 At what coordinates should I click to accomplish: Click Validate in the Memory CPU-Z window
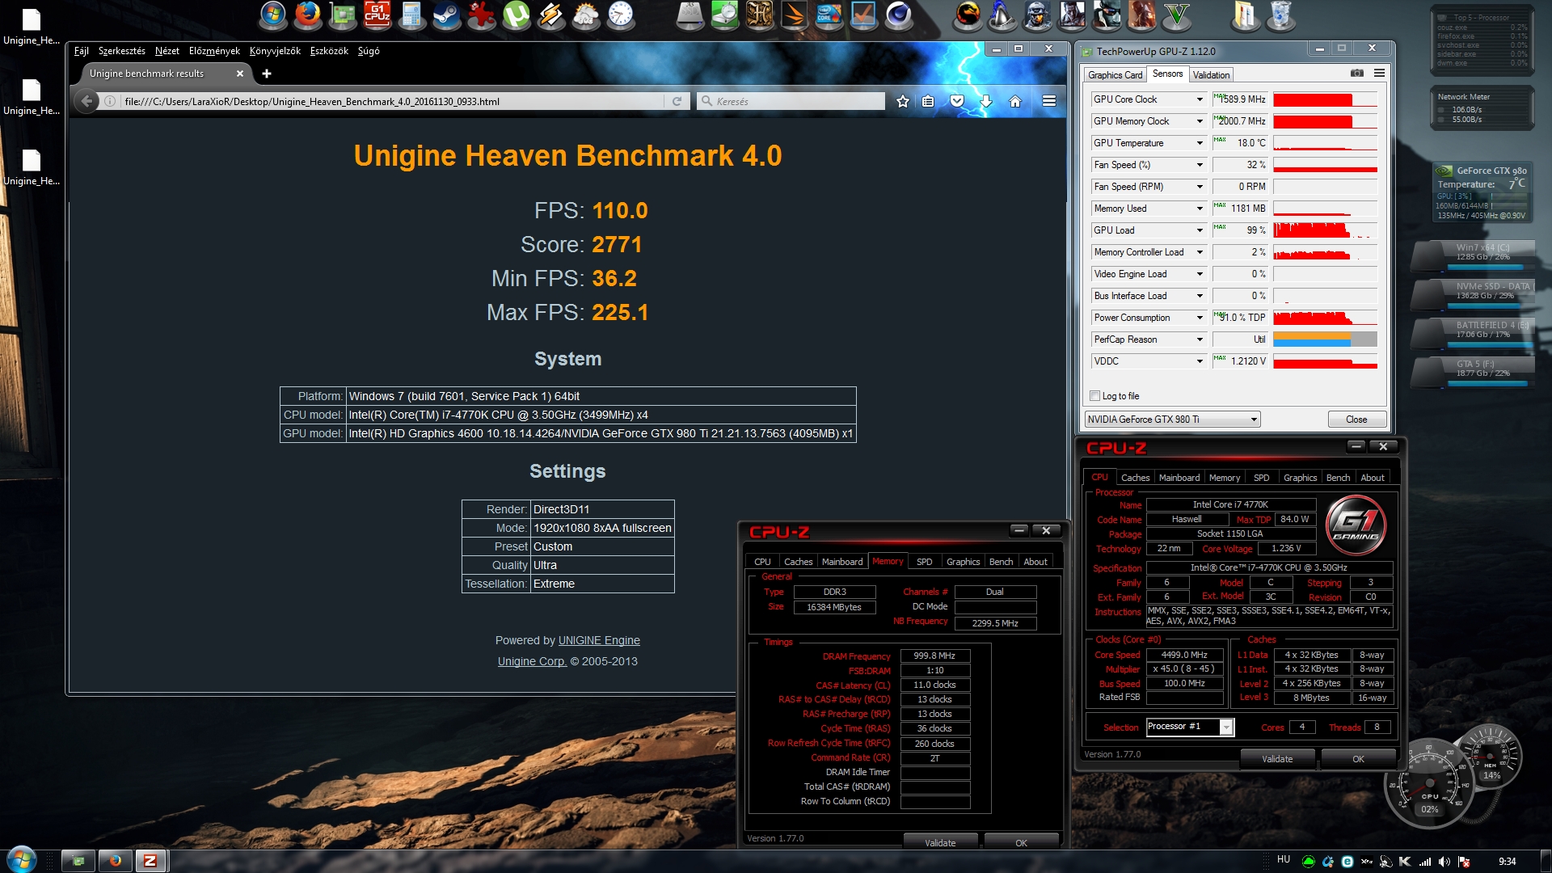click(x=940, y=842)
